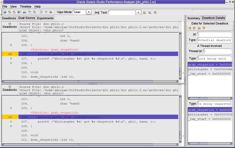The height and width of the screenshot is (148, 235).
Task: Select line 106 pthread_mutex_lock in the lower source pane
Action: pyautogui.click(x=98, y=117)
